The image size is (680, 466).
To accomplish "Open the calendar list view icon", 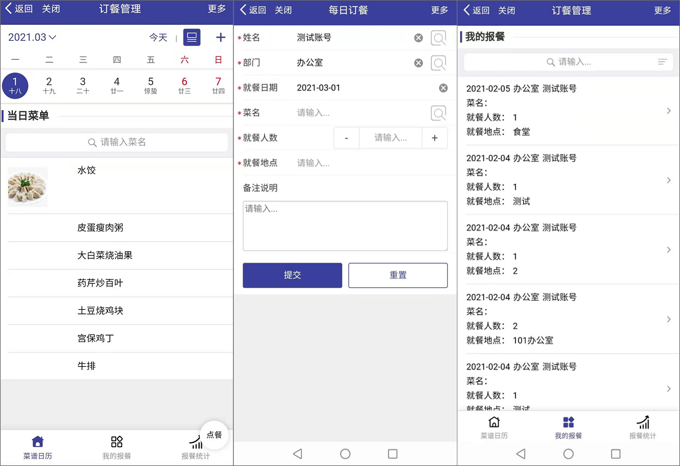I will click(x=191, y=37).
